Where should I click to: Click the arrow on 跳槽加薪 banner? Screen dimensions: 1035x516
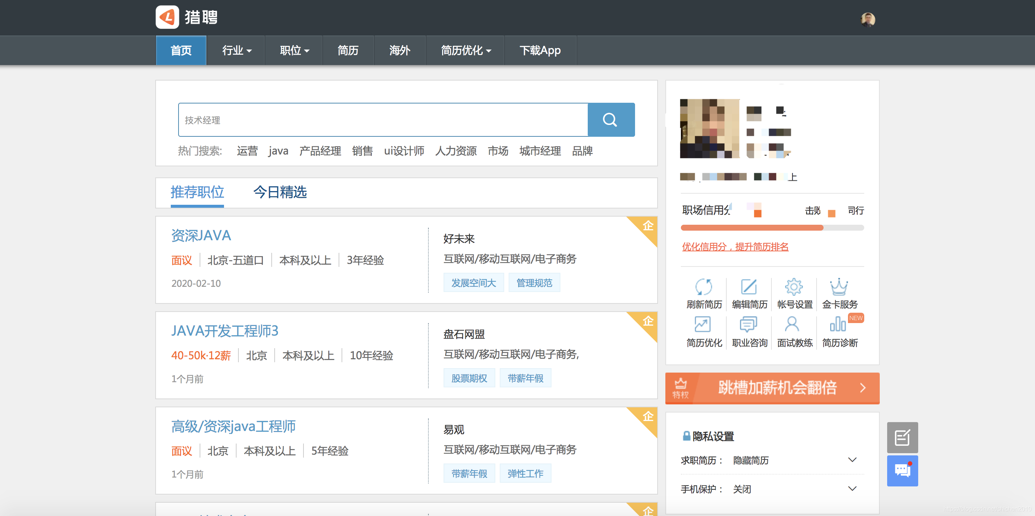point(862,388)
